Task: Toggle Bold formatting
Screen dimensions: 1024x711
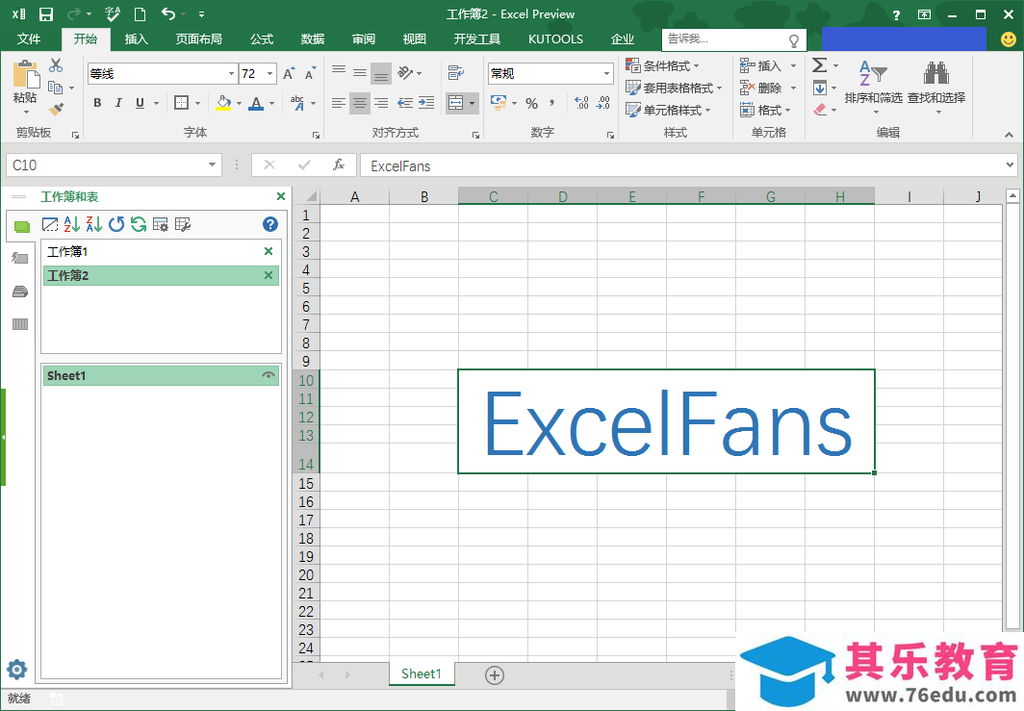Action: [x=97, y=103]
